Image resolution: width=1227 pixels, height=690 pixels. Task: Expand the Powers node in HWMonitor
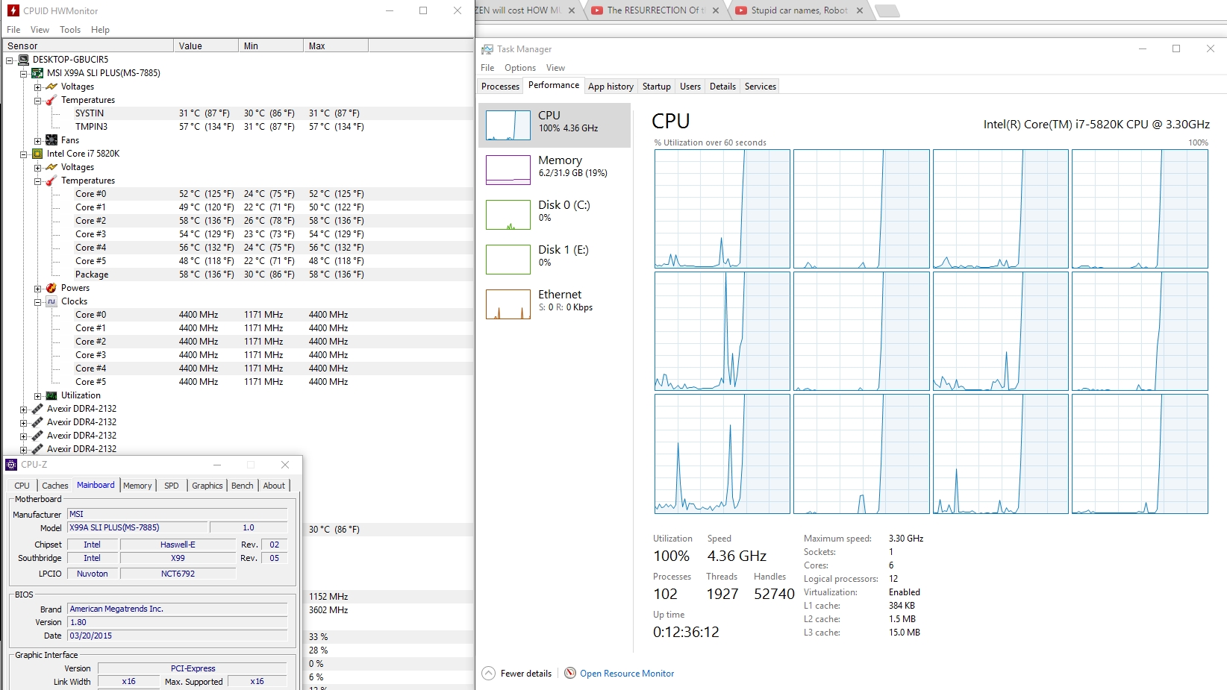tap(38, 289)
